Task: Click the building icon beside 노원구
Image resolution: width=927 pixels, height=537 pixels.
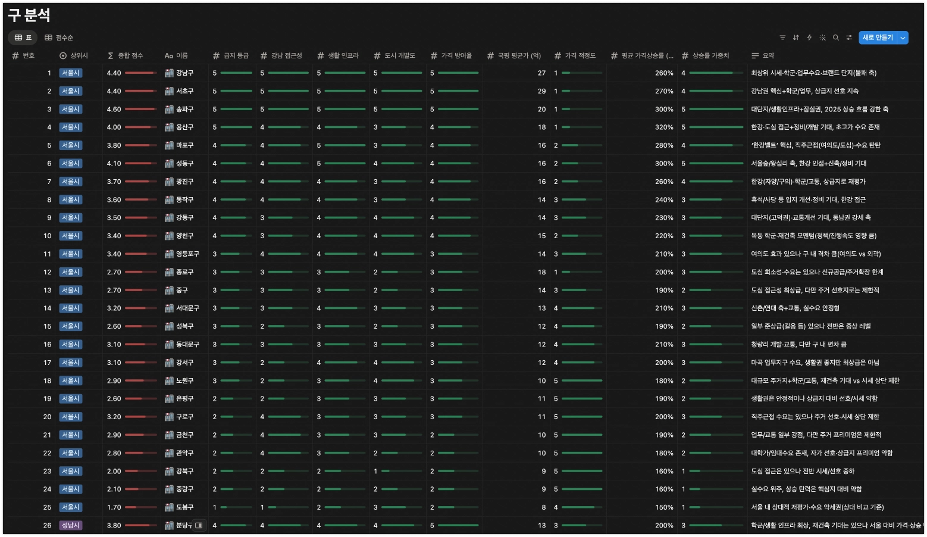Action: click(169, 381)
